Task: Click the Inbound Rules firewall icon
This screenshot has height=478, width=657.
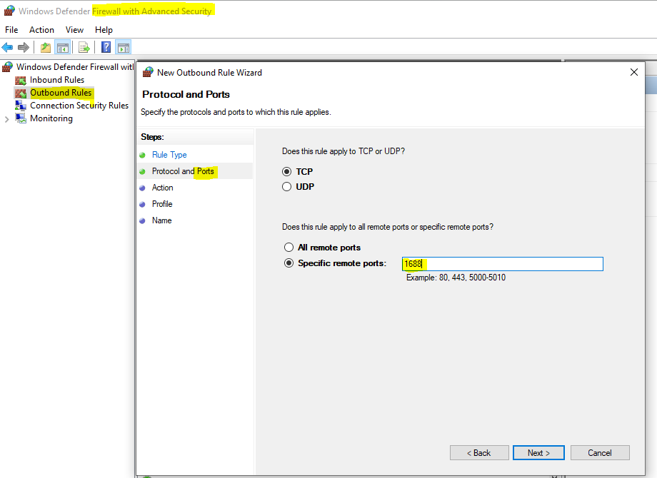Action: tap(21, 80)
